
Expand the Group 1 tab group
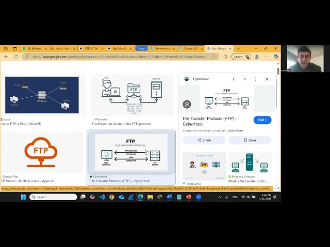[141, 48]
